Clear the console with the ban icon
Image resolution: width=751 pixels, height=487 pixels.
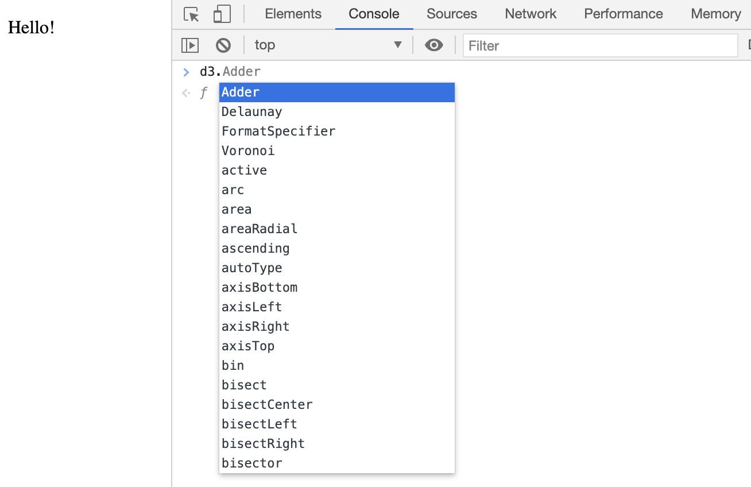[x=223, y=45]
